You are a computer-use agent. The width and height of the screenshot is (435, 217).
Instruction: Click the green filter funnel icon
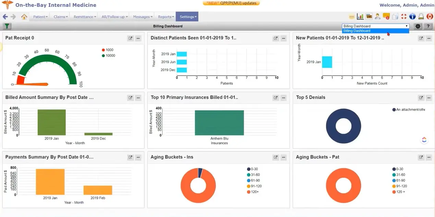click(x=7, y=26)
